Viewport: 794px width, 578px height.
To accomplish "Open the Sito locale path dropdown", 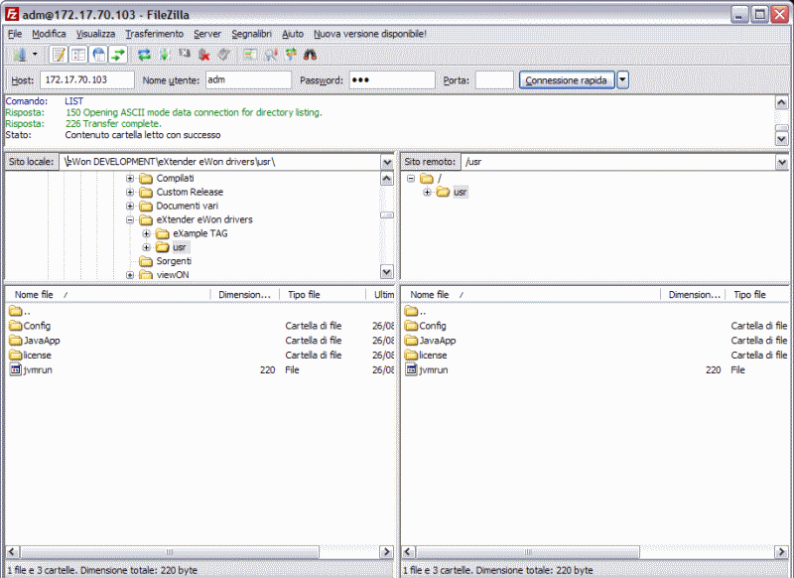I will [x=387, y=162].
